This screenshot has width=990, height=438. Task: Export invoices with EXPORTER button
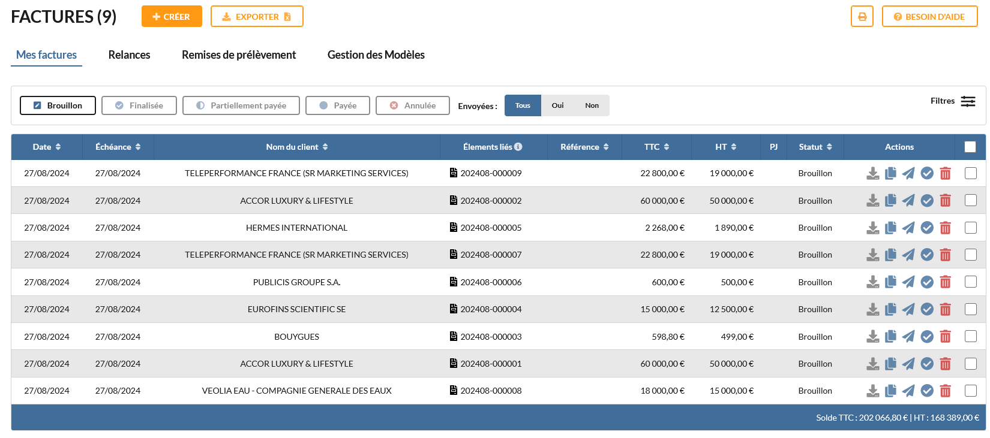(257, 17)
